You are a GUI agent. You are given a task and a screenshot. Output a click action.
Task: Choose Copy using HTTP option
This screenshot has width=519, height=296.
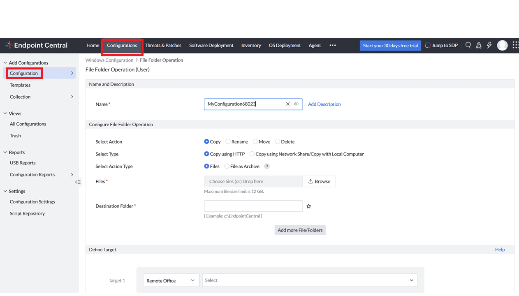pos(206,154)
